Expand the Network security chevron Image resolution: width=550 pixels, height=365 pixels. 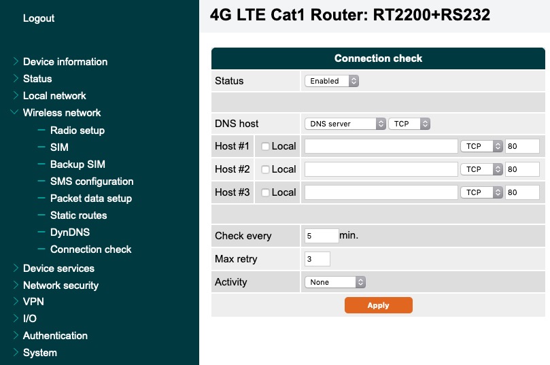pos(16,285)
